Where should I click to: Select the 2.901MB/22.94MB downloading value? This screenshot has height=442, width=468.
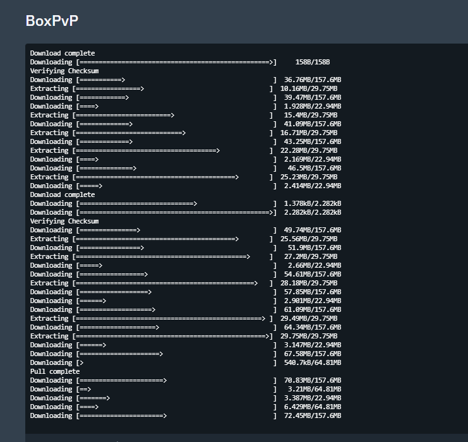pyautogui.click(x=313, y=301)
